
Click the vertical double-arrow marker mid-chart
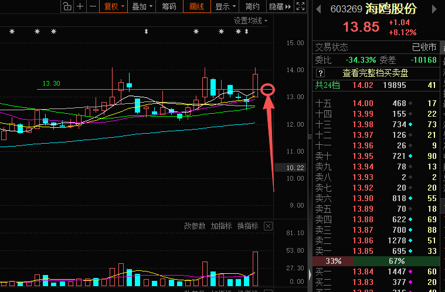point(146,32)
